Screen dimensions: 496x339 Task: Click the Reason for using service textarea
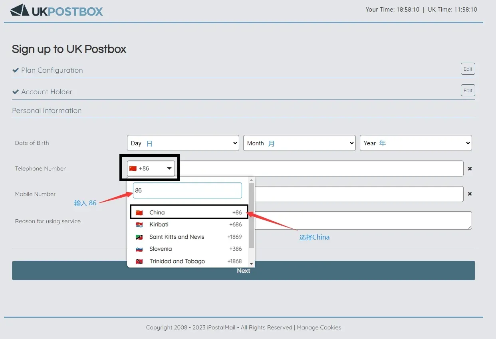(363, 220)
